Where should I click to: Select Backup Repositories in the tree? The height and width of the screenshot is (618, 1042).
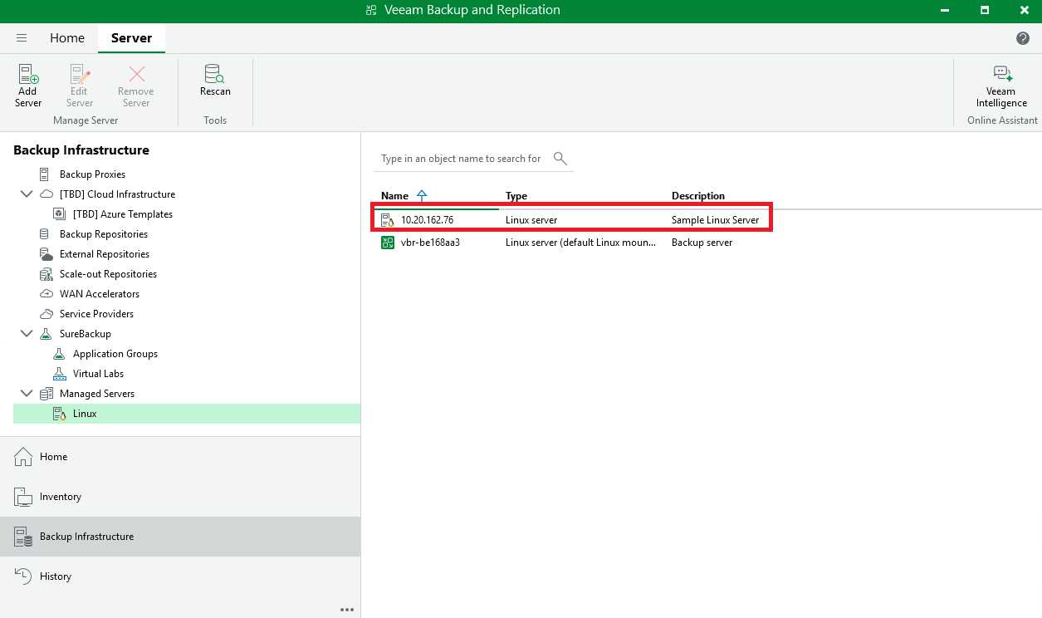point(104,234)
